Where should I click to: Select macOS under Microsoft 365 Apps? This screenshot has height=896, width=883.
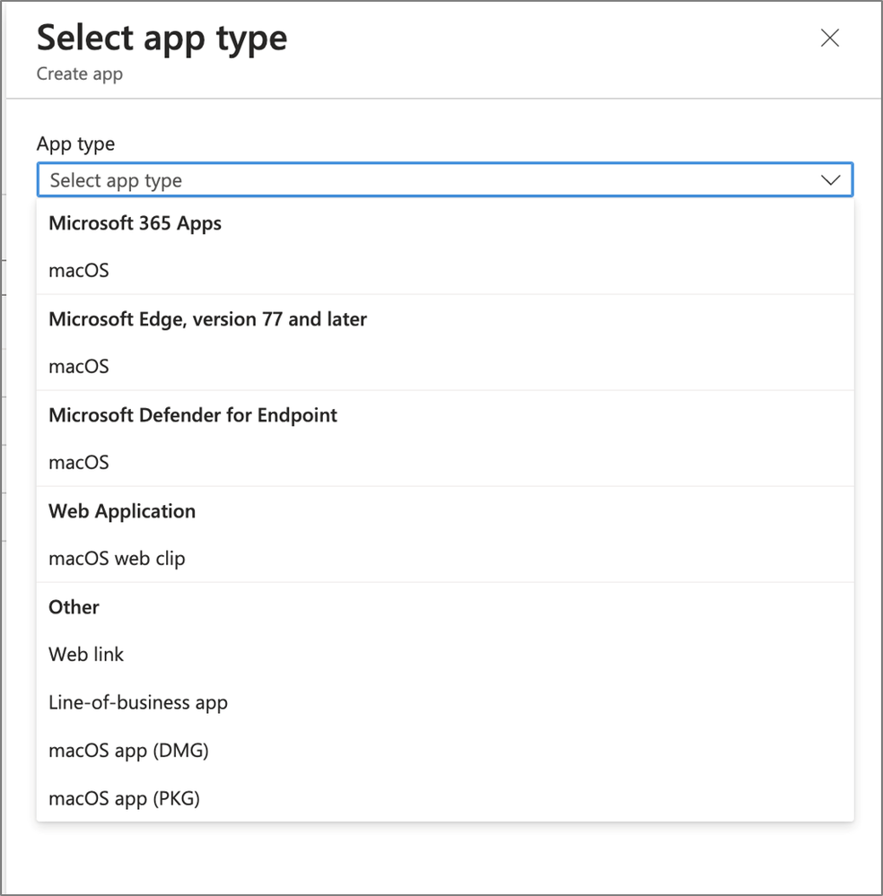pos(79,270)
